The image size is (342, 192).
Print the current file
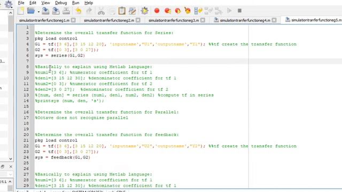point(66,11)
